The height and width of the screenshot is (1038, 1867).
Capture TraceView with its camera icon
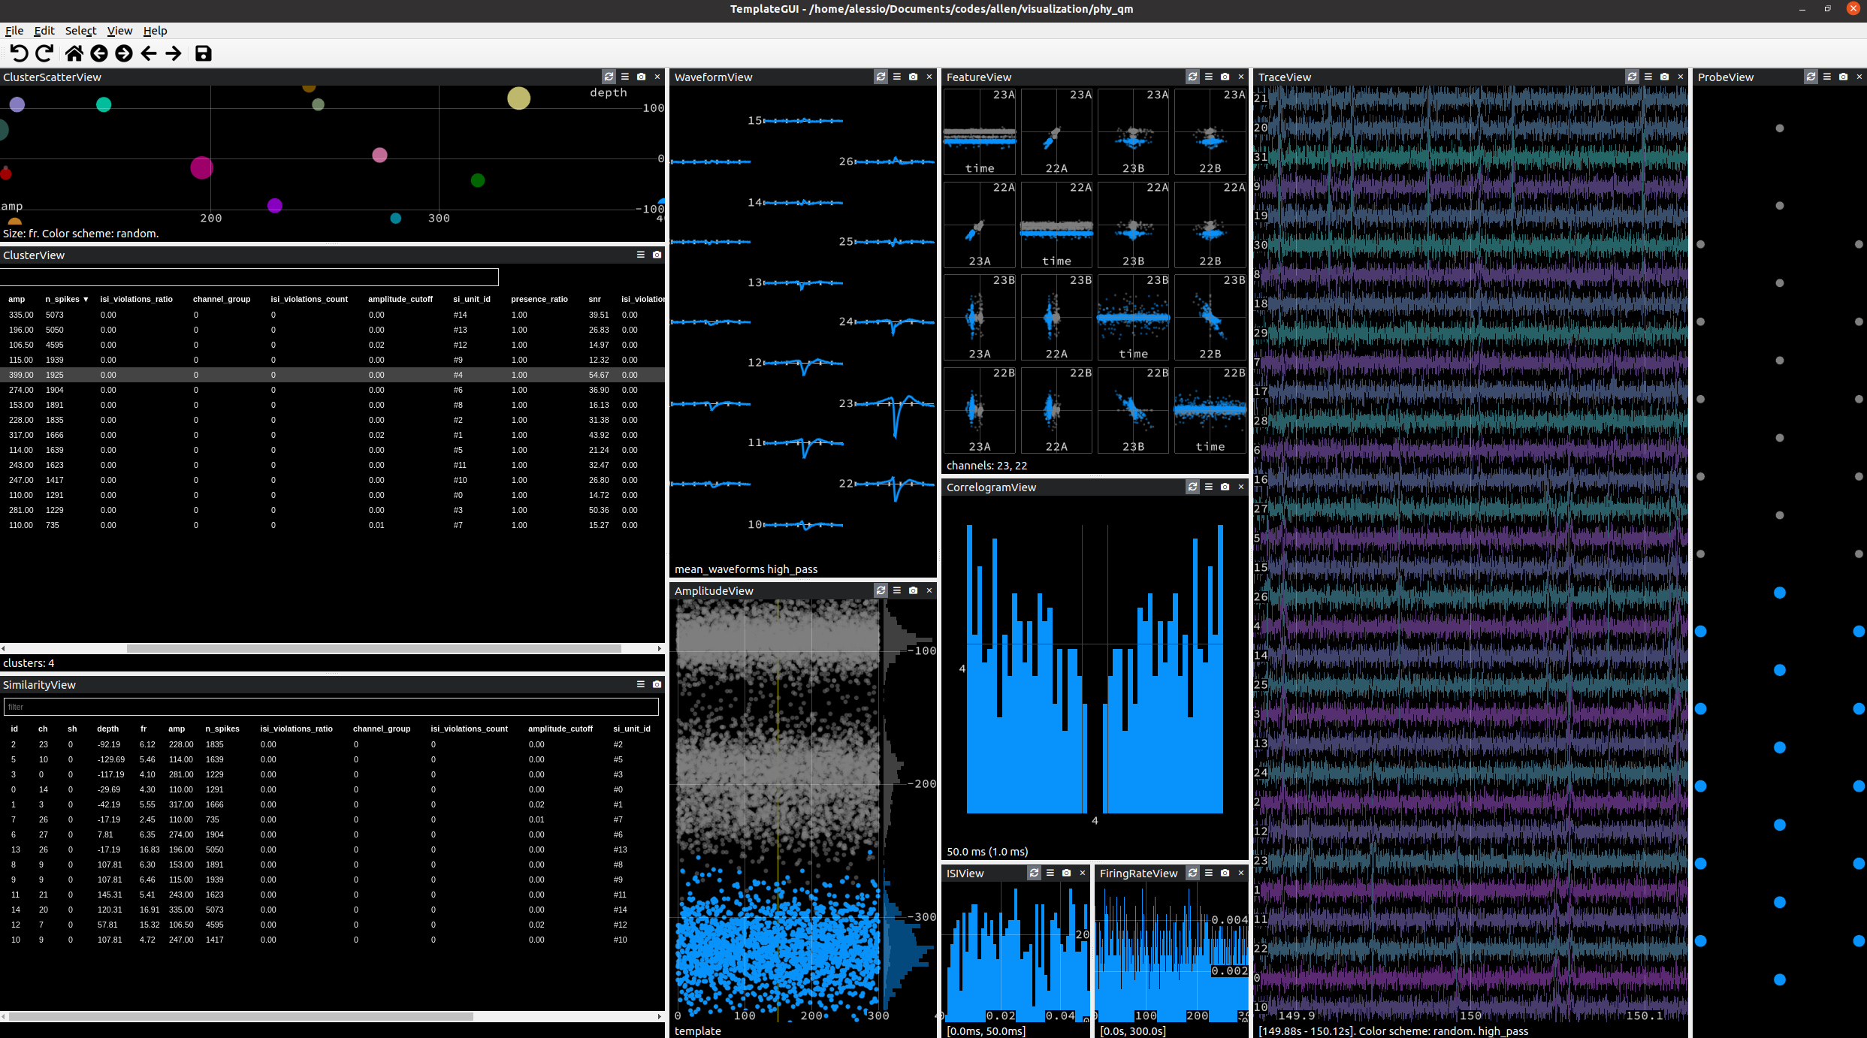click(x=1665, y=77)
